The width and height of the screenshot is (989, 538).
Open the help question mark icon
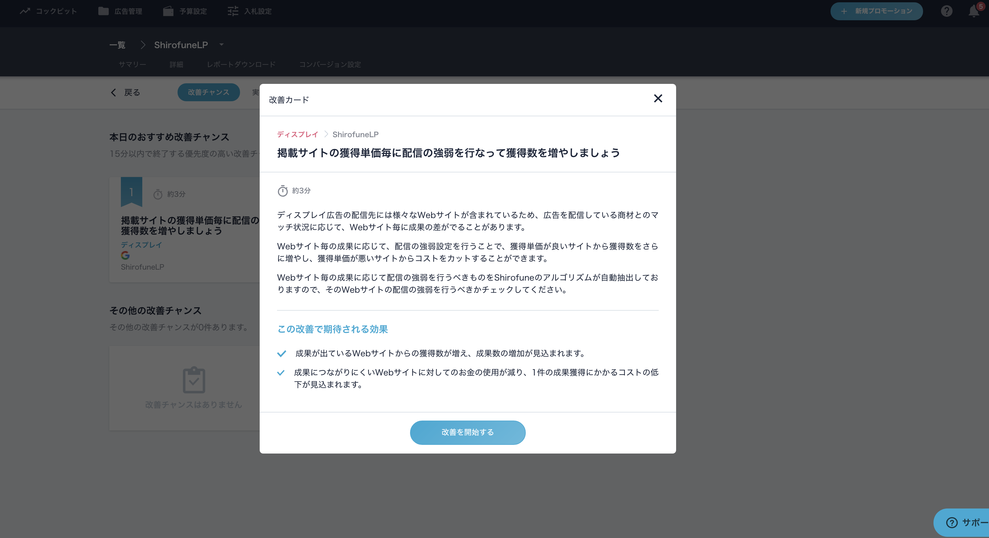point(946,11)
